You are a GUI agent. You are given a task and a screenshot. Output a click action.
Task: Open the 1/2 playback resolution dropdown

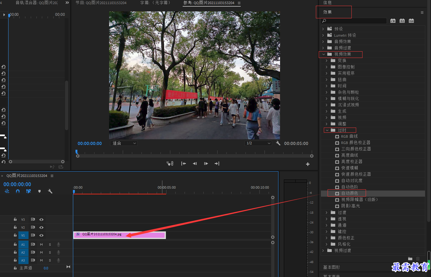click(x=258, y=143)
